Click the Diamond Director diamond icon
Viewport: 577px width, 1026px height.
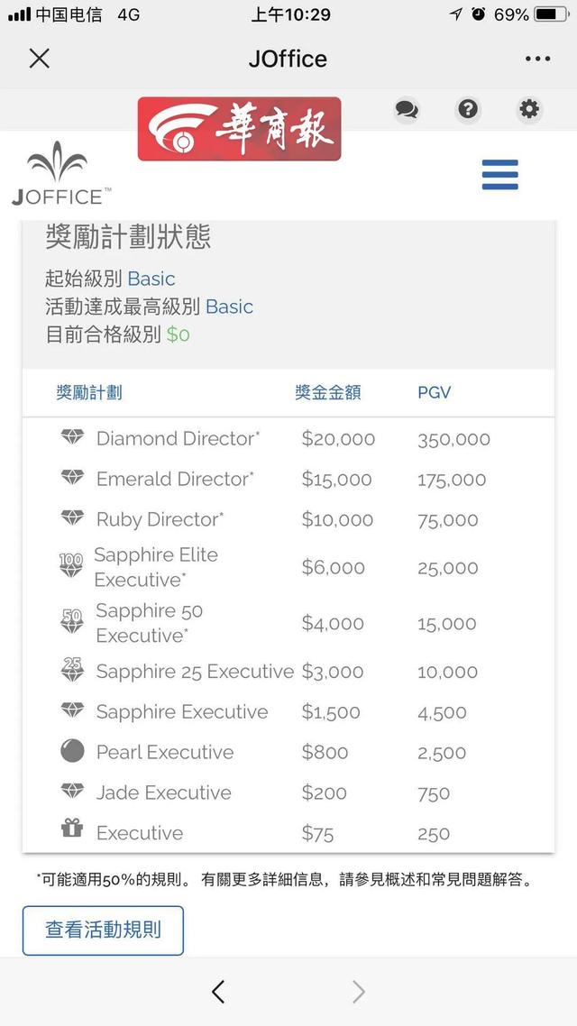[72, 438]
